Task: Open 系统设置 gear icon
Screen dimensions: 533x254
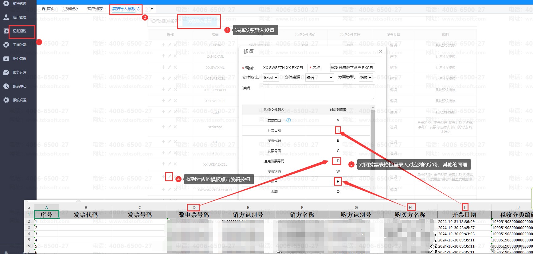Action: tap(6, 100)
